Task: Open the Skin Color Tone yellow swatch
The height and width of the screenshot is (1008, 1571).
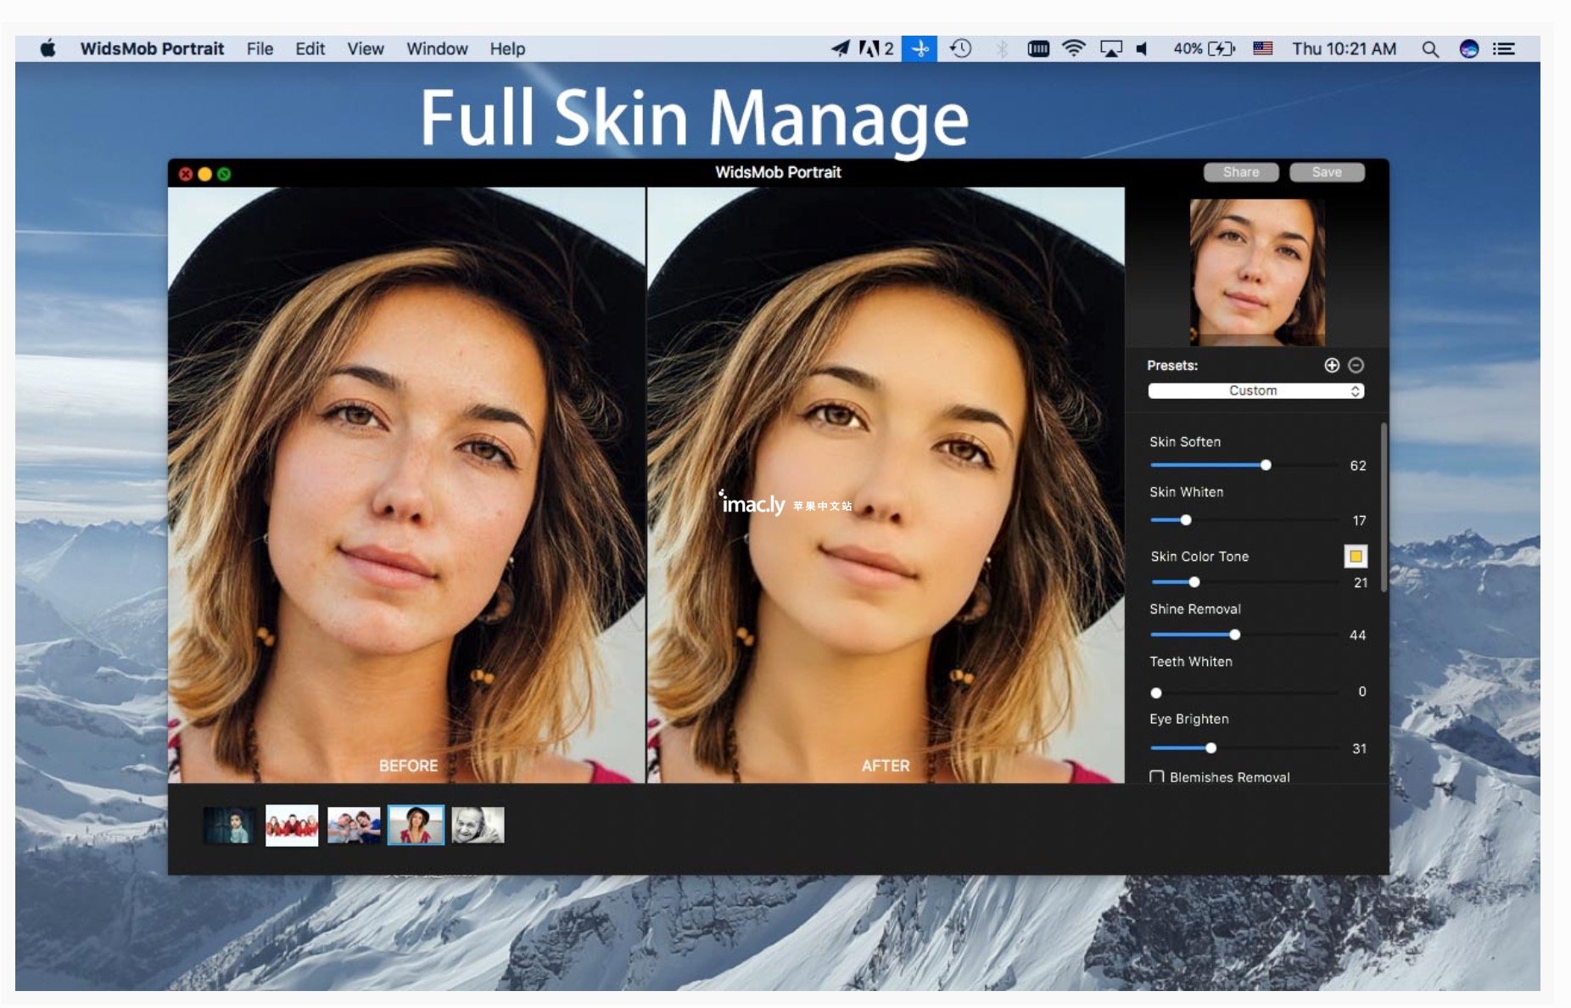Action: pos(1356,557)
